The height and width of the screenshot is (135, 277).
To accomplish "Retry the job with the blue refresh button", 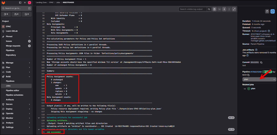I will pyautogui.click(x=273, y=11).
